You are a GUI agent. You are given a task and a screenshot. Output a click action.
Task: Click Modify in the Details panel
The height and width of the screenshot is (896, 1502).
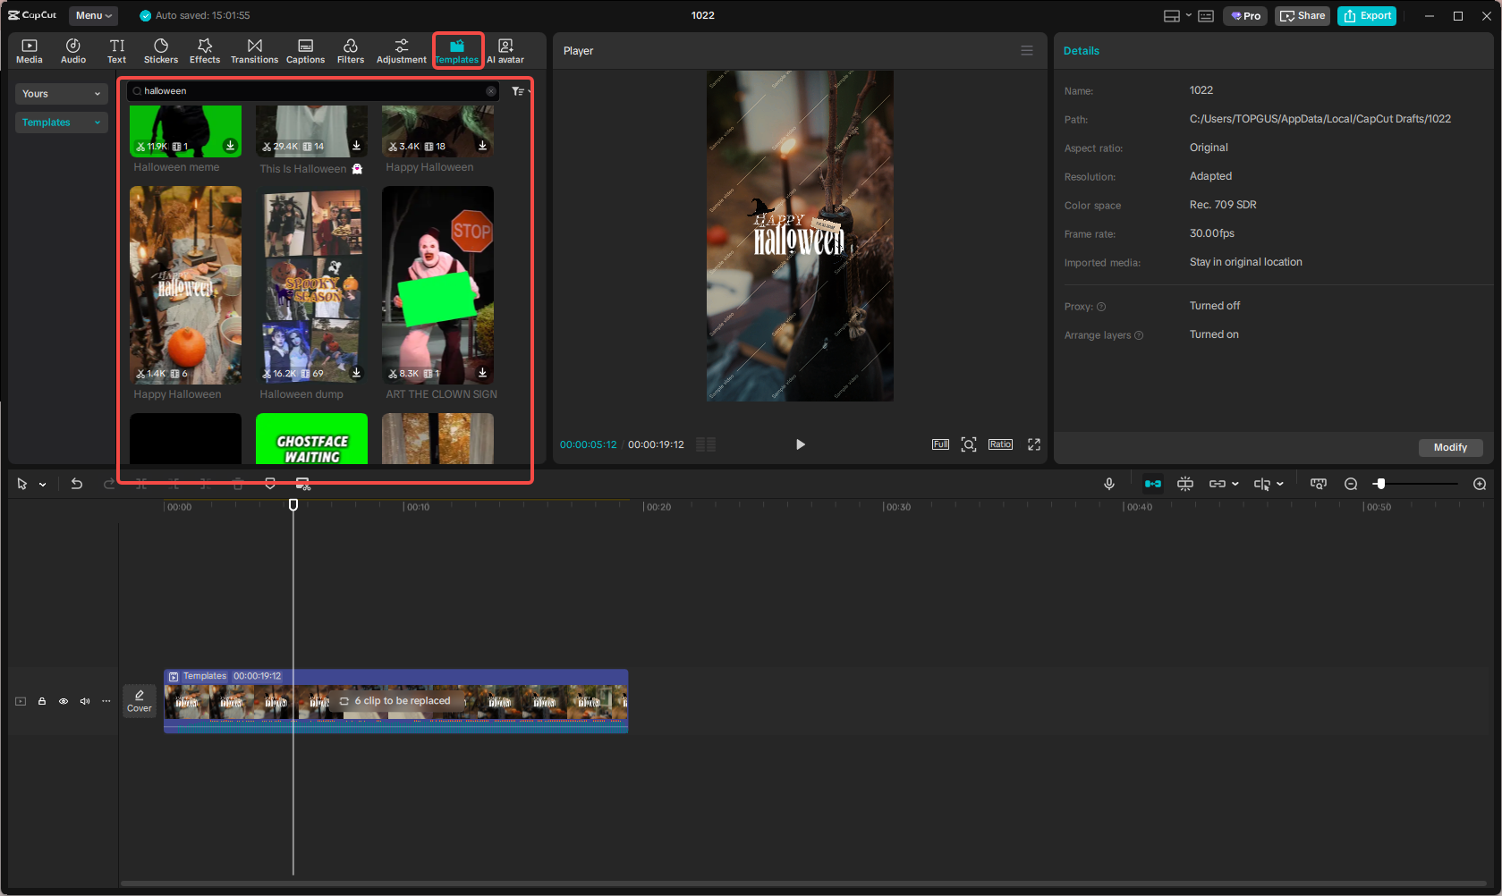[1449, 447]
